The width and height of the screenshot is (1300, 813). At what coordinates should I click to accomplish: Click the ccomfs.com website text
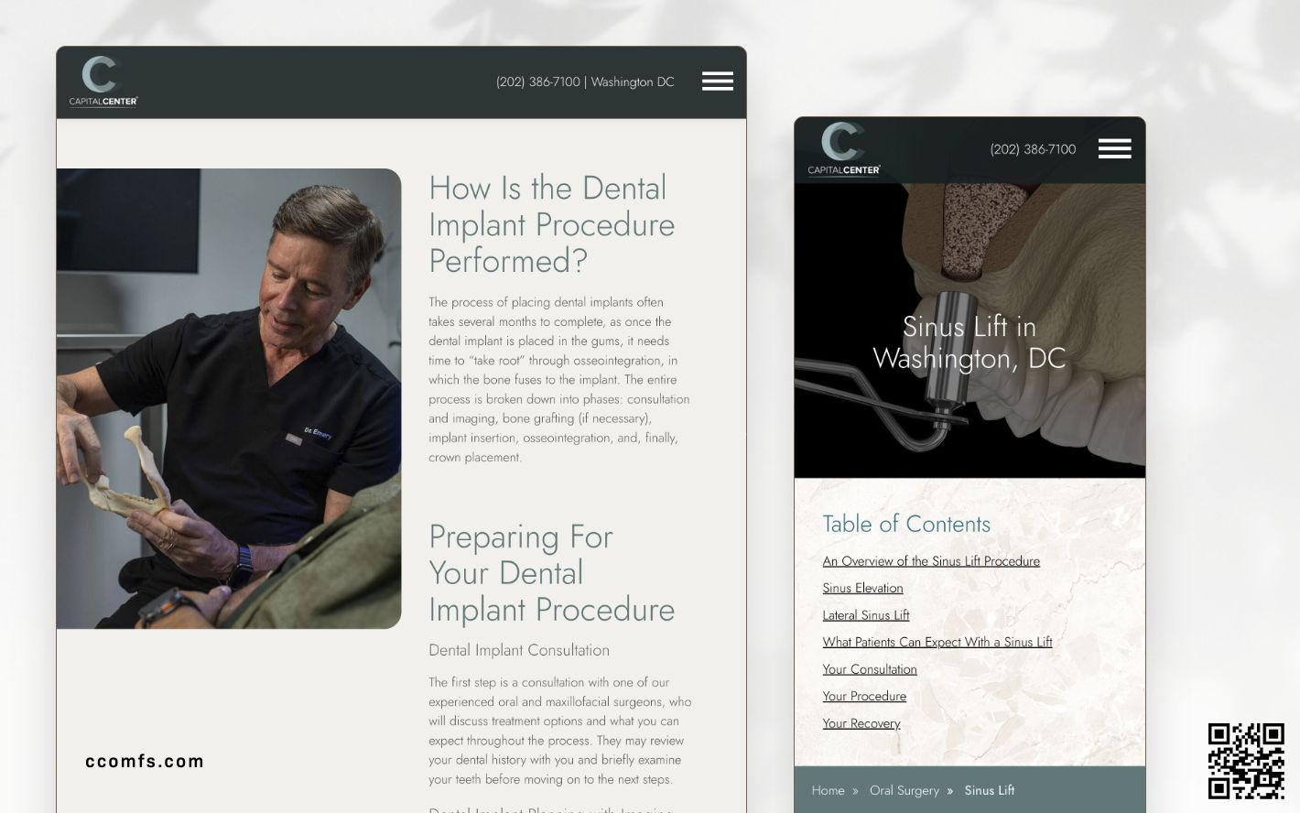145,761
